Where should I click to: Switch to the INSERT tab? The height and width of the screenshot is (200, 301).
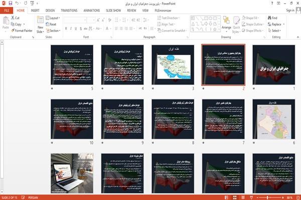(x=35, y=11)
